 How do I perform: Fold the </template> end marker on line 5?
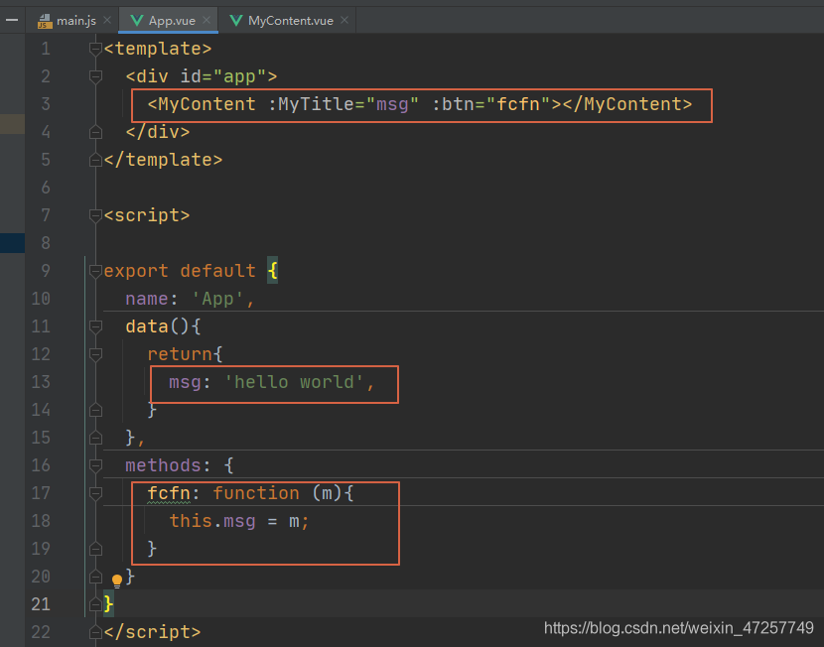pos(95,160)
